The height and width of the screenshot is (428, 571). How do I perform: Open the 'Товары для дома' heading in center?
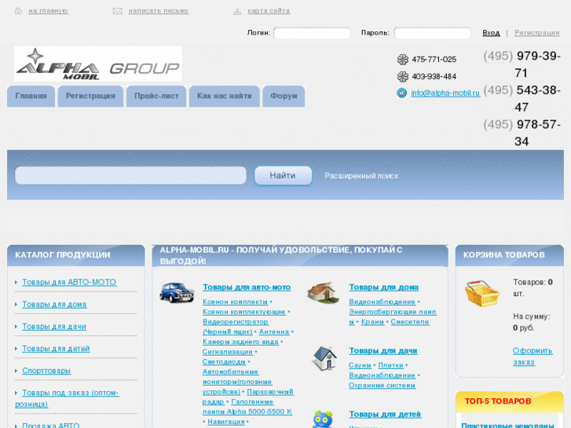tap(384, 287)
